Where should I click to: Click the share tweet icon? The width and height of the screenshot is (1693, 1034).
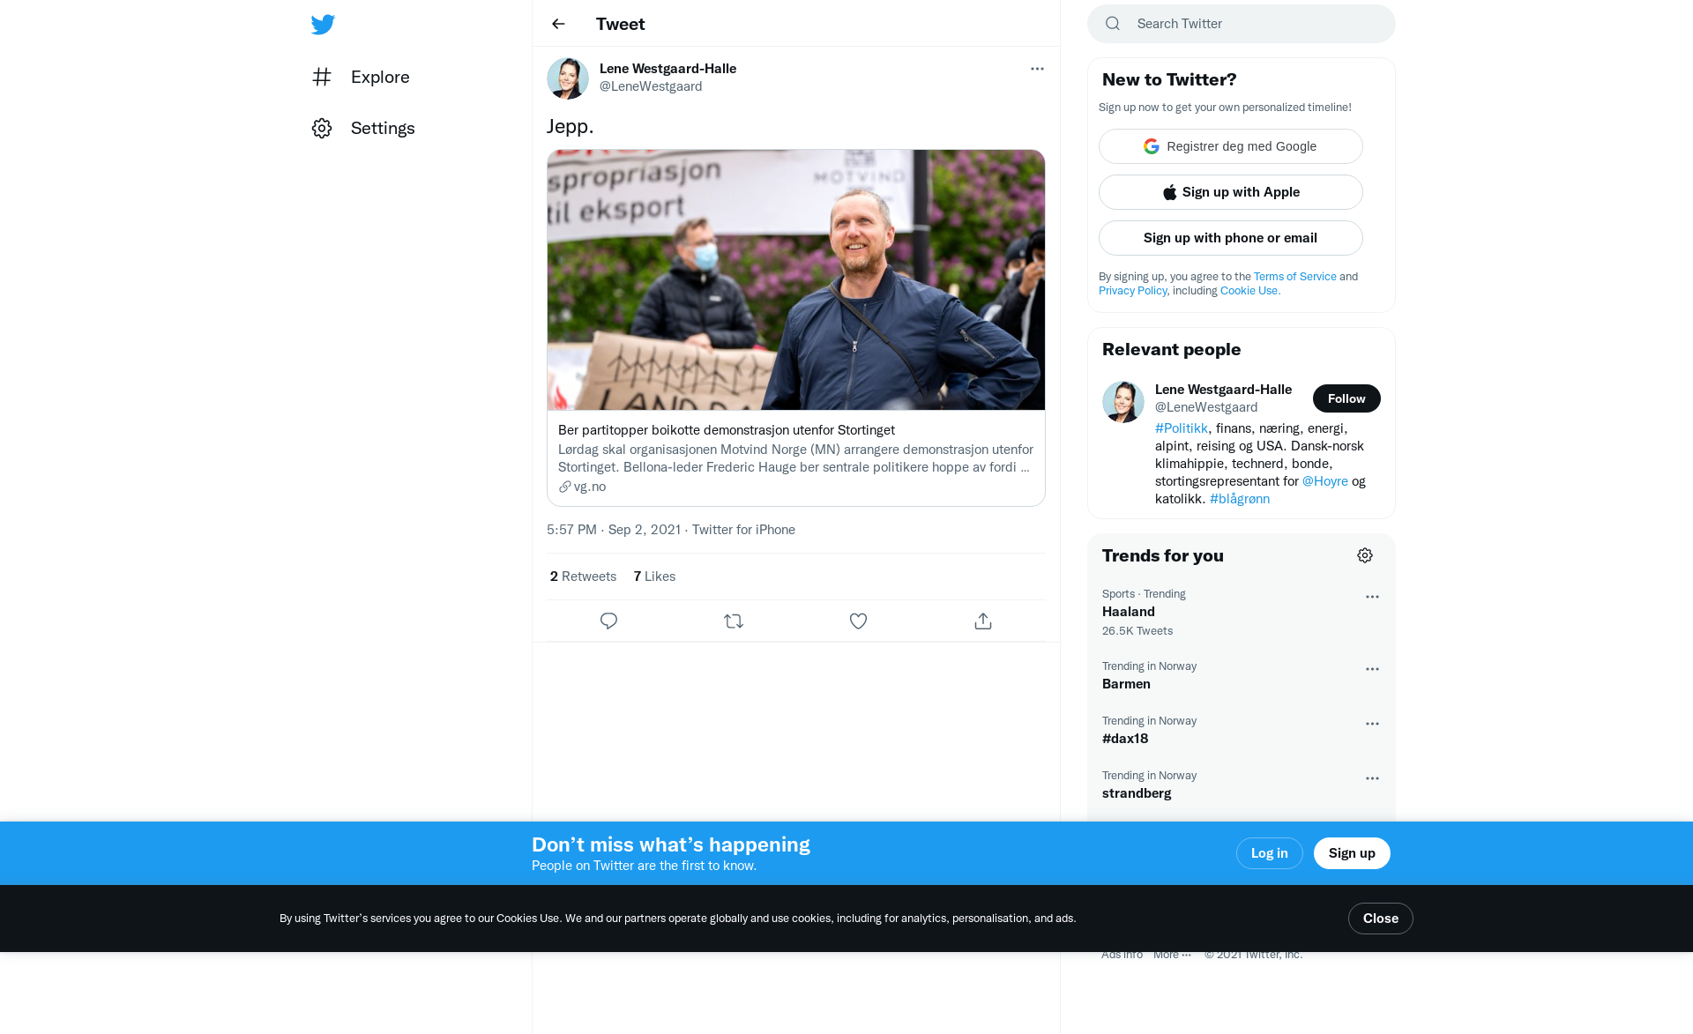click(983, 621)
